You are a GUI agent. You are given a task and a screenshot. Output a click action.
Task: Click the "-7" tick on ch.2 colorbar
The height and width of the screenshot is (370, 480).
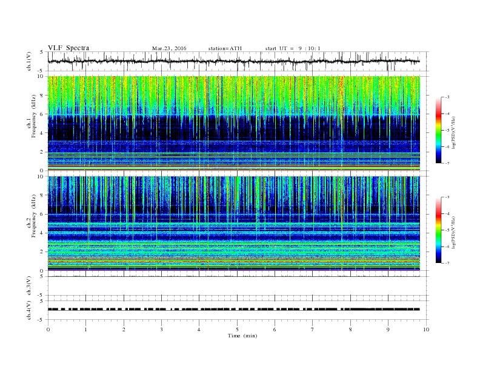coord(447,263)
